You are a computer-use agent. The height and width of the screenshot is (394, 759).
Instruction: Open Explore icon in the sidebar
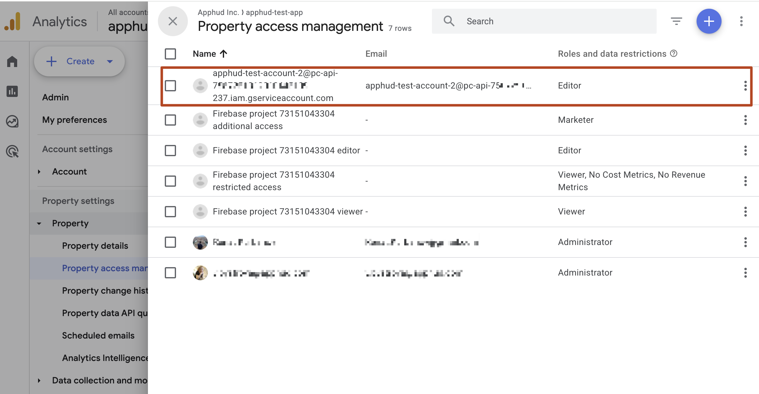[x=12, y=121]
